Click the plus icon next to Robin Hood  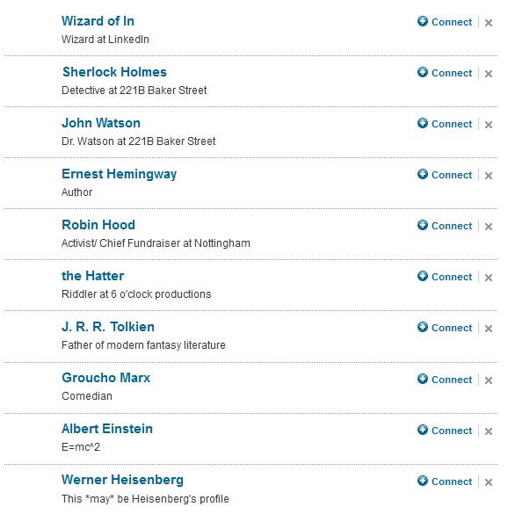point(423,225)
